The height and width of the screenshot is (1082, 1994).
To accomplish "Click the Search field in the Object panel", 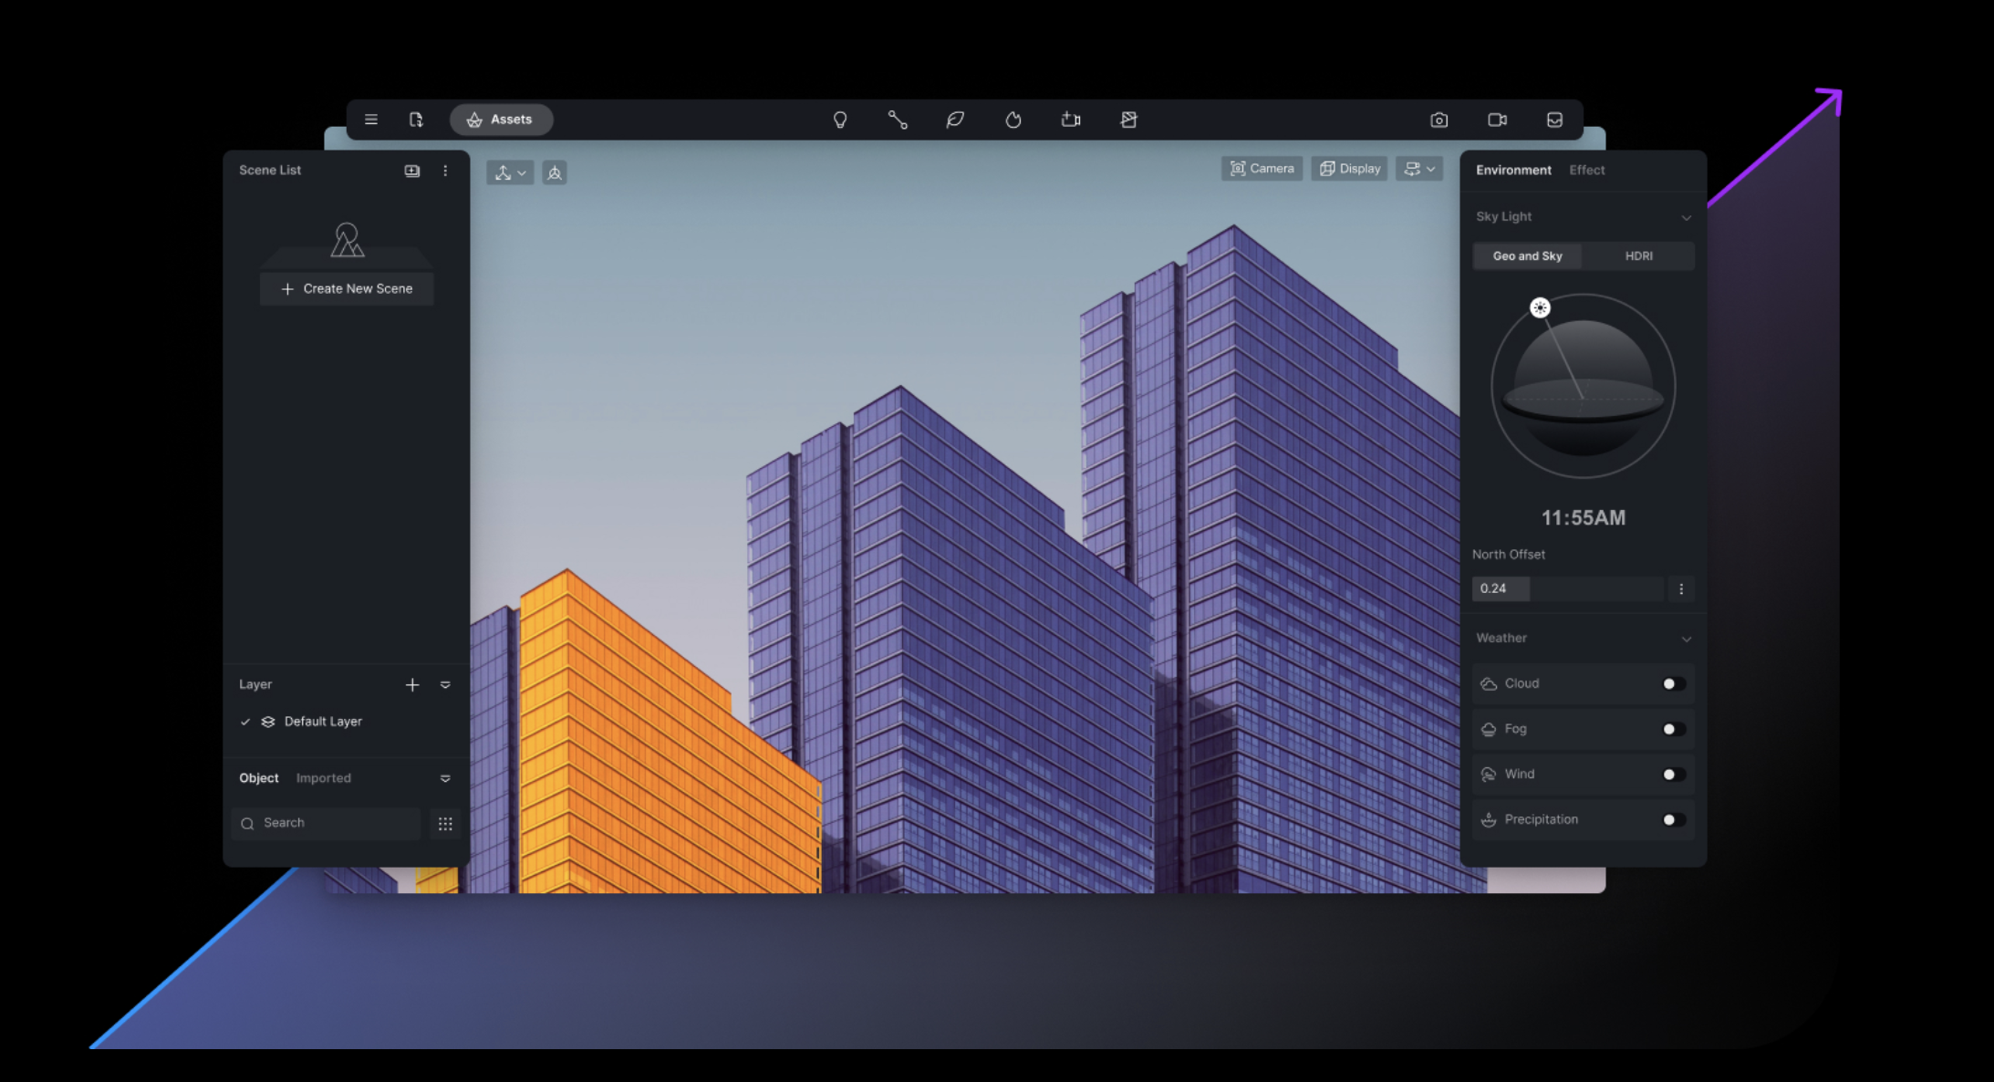I will 325,822.
